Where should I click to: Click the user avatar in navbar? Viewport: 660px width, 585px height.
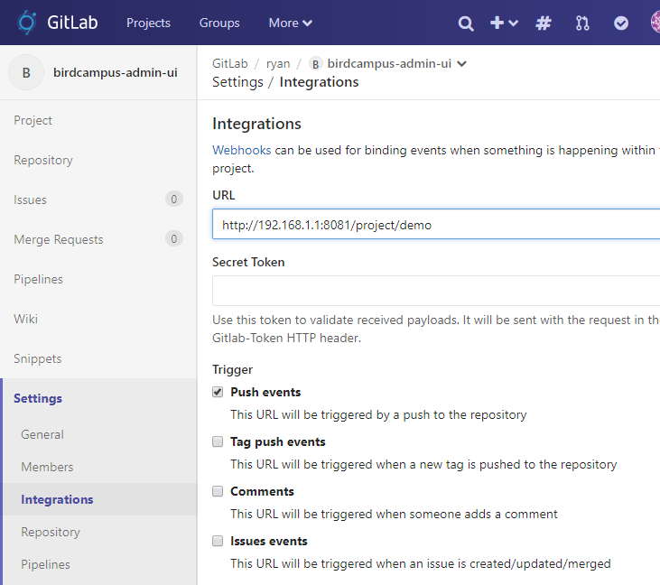[655, 23]
